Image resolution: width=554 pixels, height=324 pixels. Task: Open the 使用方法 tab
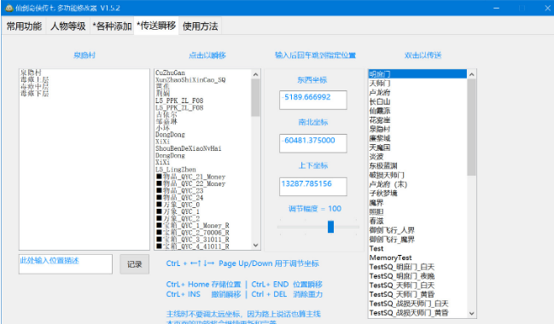[200, 26]
